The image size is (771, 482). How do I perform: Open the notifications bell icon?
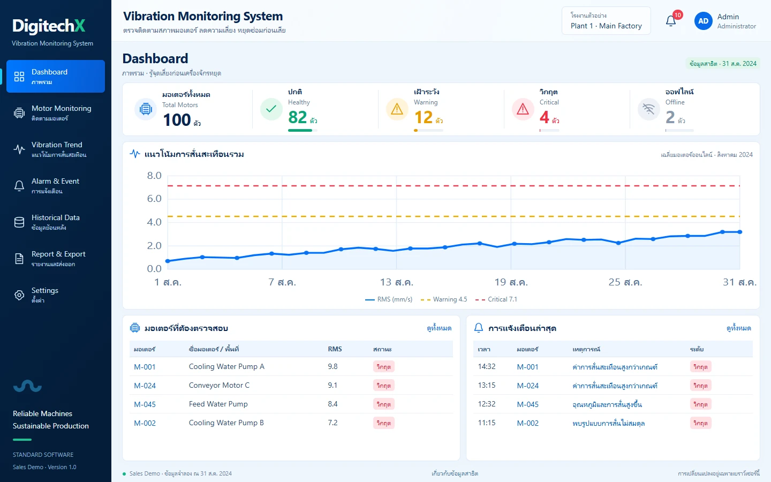tap(670, 21)
